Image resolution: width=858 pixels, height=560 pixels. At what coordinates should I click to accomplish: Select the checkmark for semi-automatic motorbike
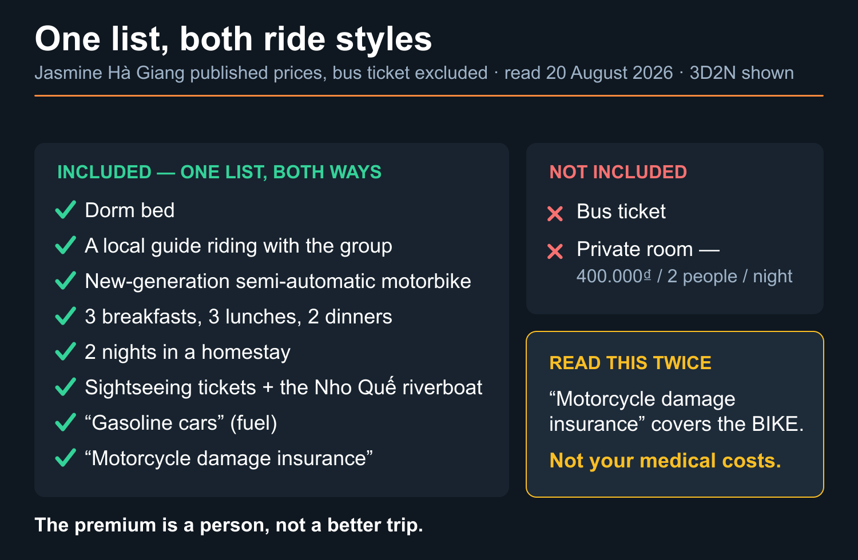click(66, 281)
